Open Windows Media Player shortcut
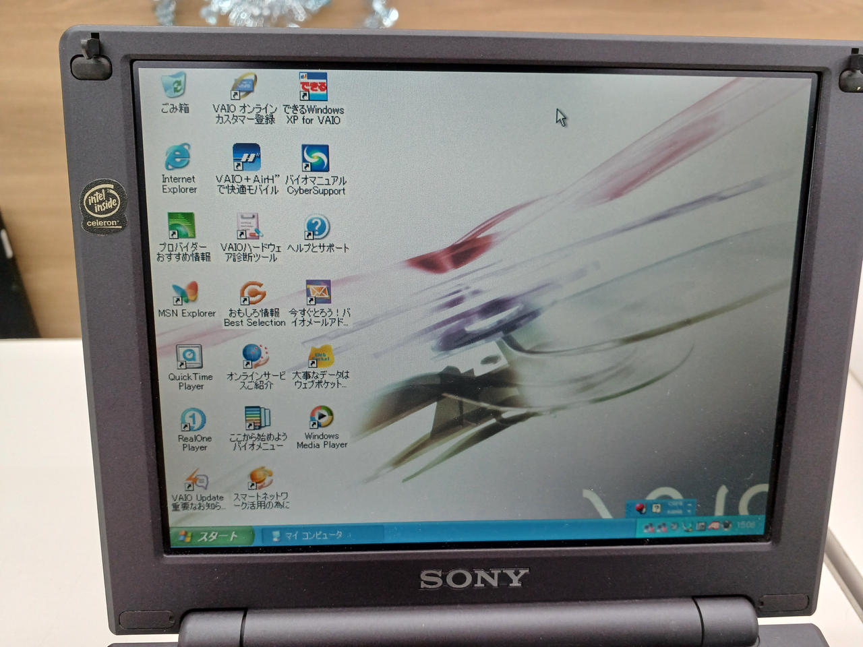Viewport: 863px width, 647px height. [x=321, y=417]
